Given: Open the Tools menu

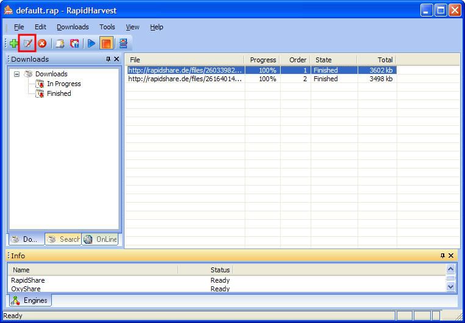Looking at the screenshot, I should 107,27.
